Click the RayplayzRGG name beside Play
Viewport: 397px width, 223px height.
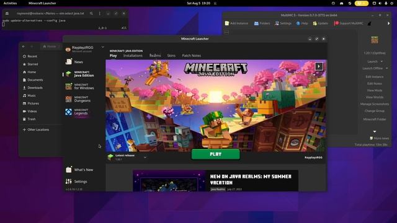313,157
